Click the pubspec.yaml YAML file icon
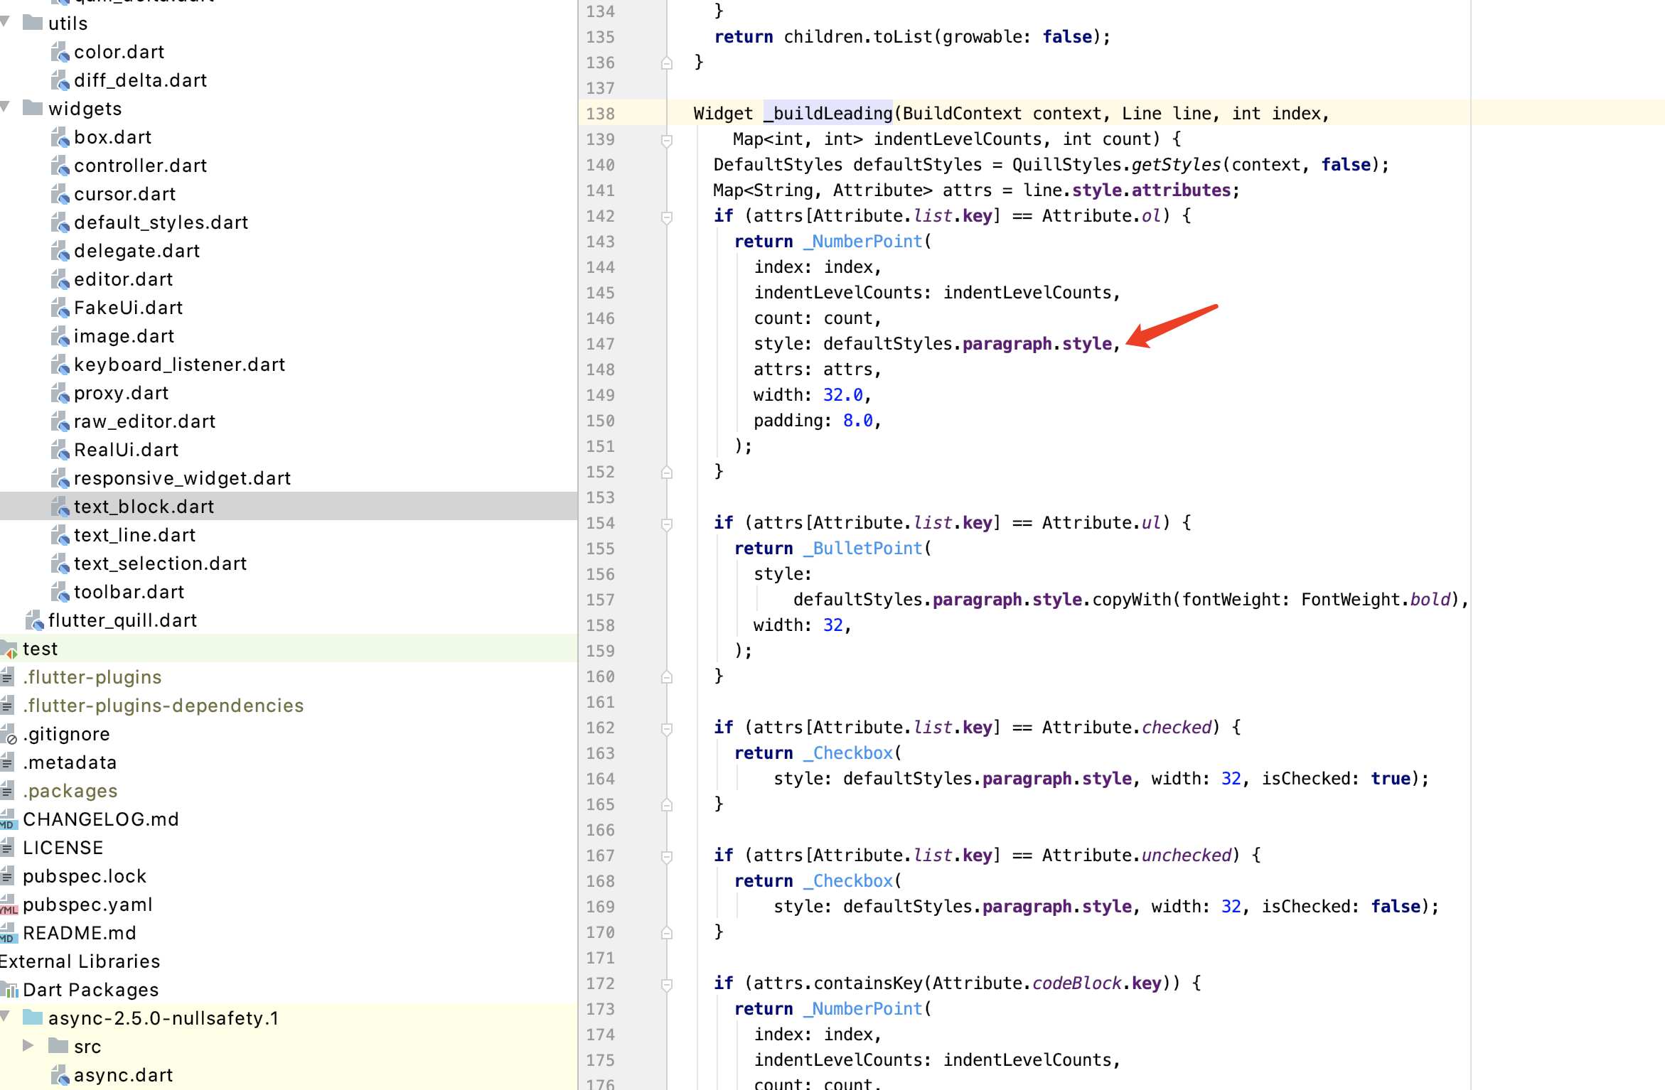 click(9, 905)
